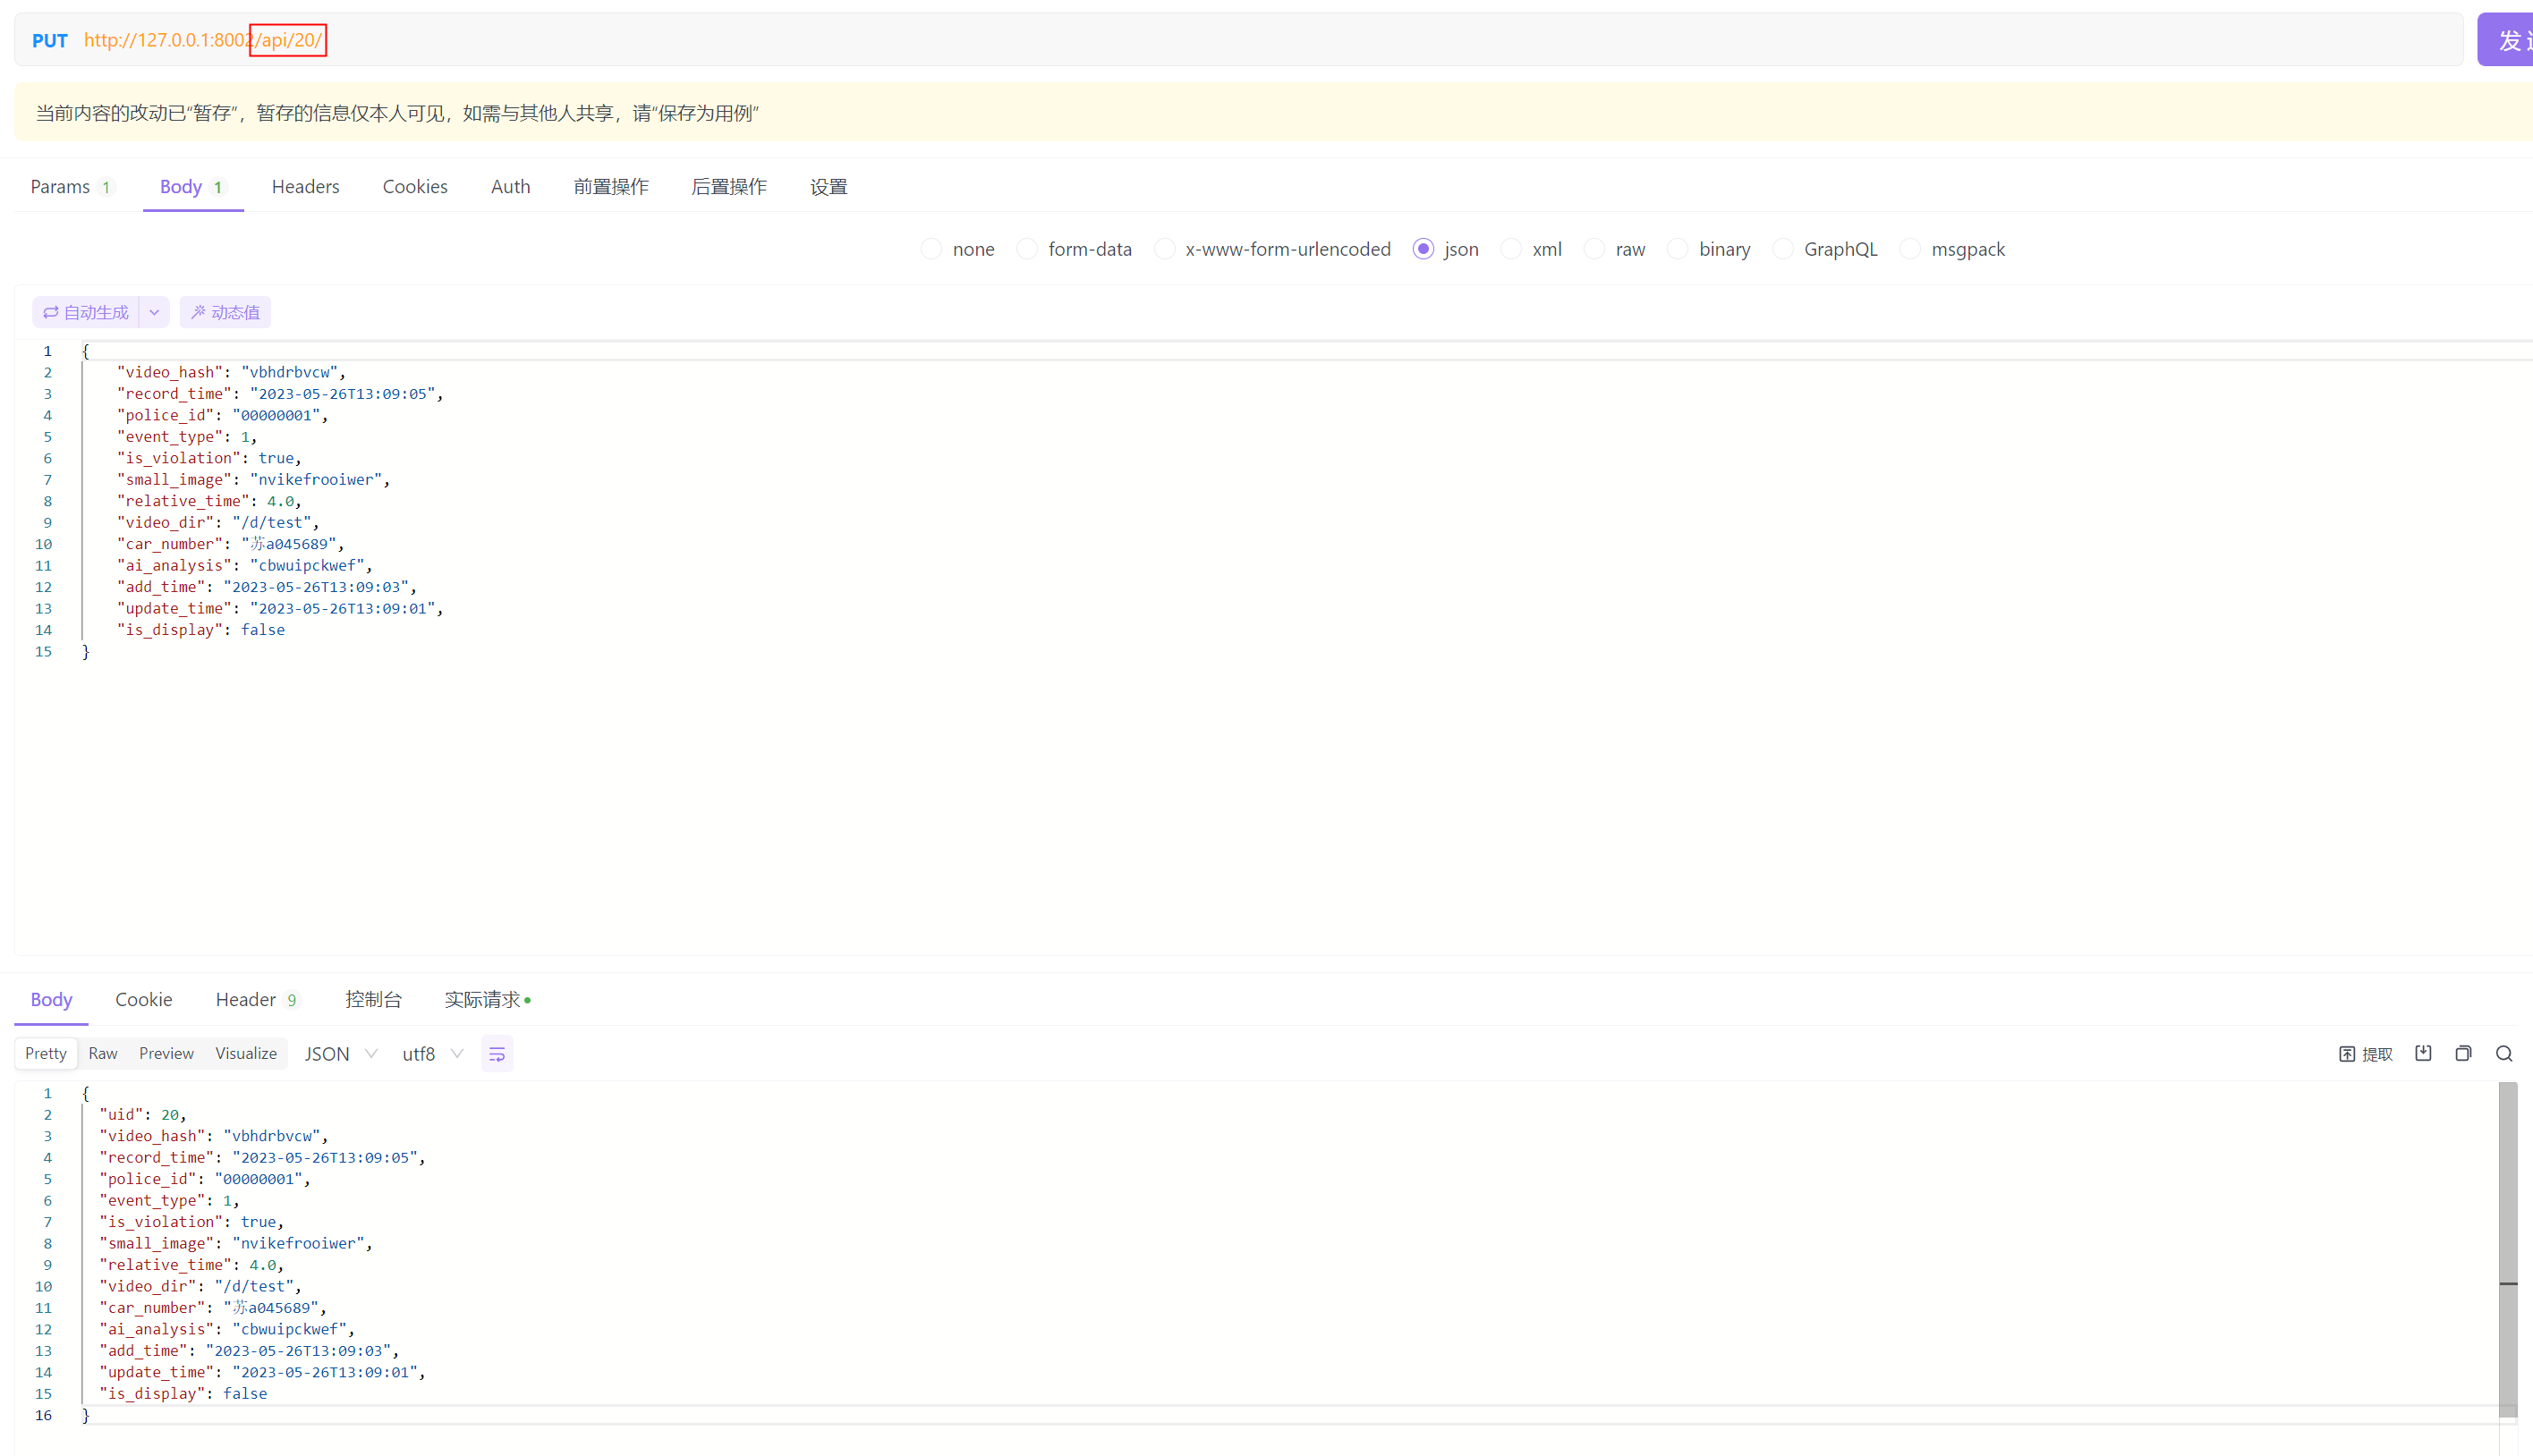Open the Params request tab
The width and height of the screenshot is (2533, 1456).
pyautogui.click(x=72, y=187)
